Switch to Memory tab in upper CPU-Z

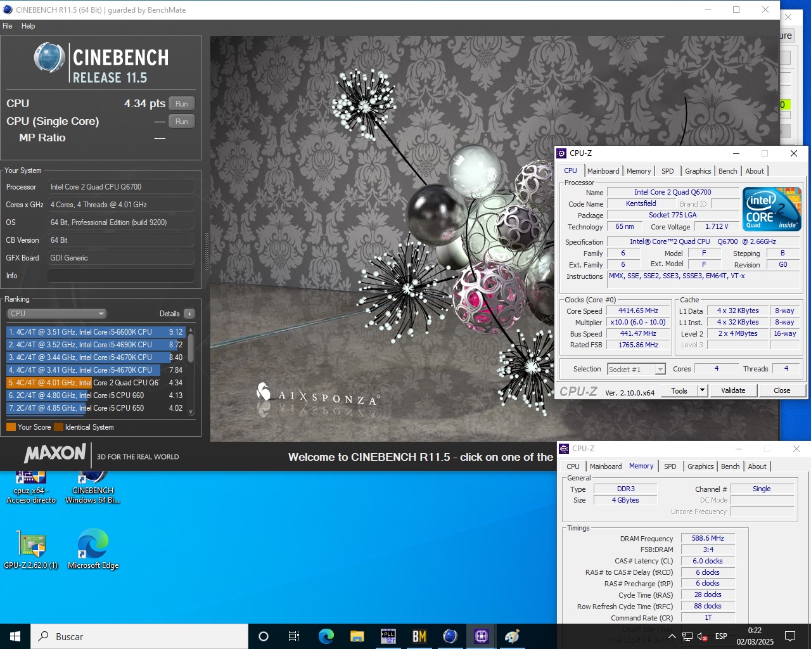[639, 171]
